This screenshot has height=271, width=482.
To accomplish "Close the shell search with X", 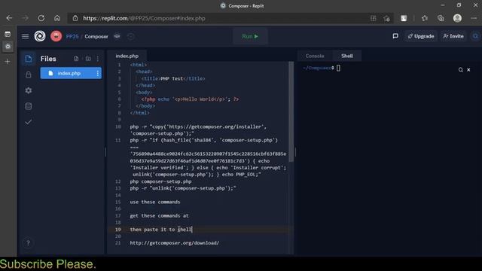I will [468, 70].
